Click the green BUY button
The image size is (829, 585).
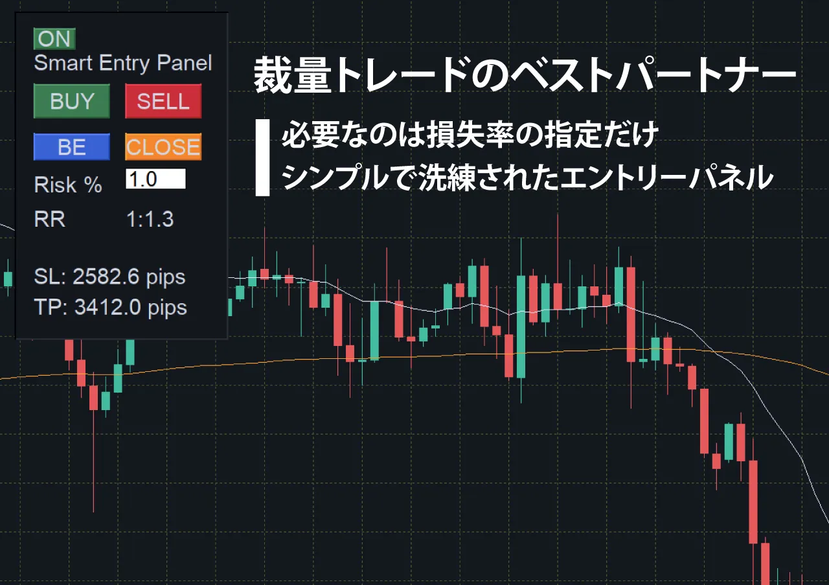point(72,102)
